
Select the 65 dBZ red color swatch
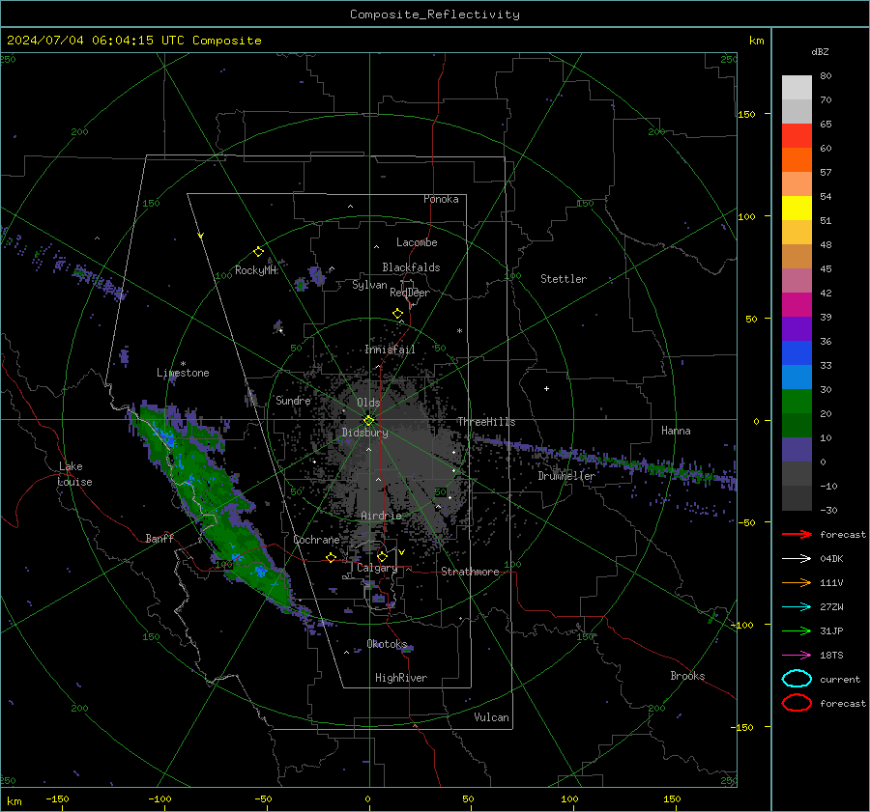(797, 136)
